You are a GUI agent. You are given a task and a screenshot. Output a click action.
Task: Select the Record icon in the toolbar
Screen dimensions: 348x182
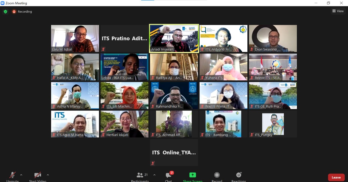click(x=217, y=175)
